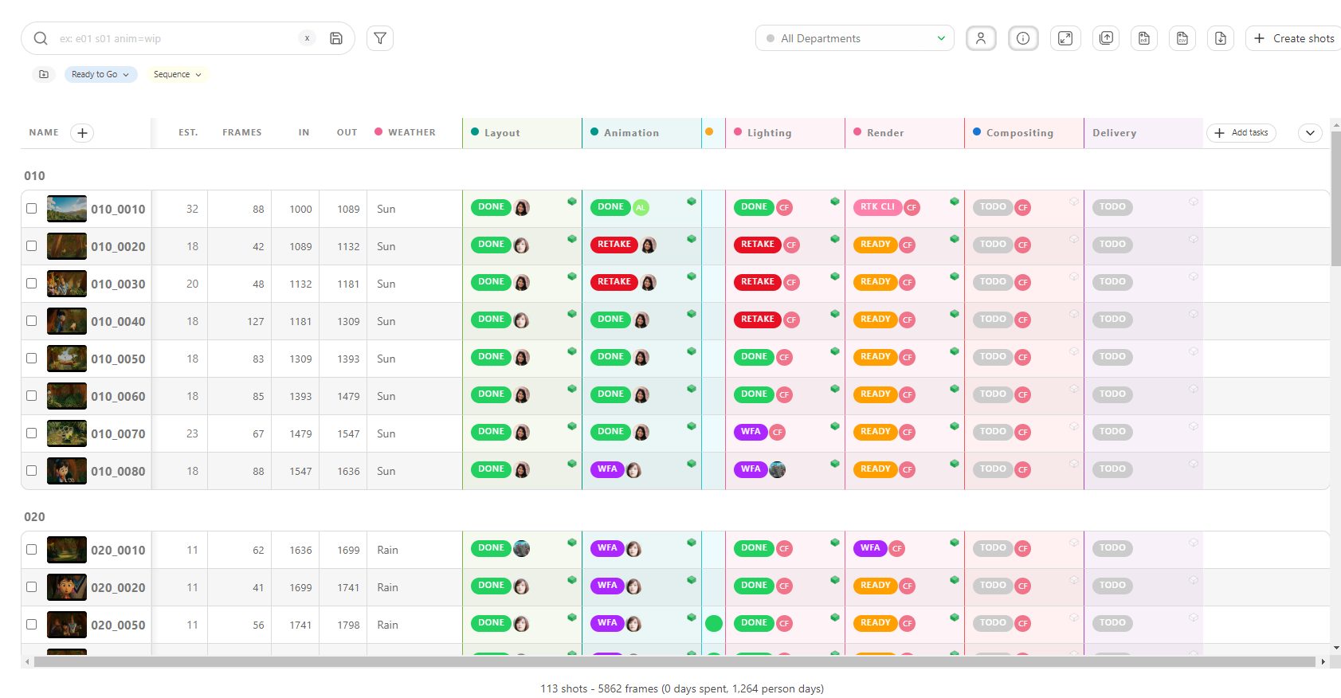Add a metadata column plus icon
The image size is (1341, 698).
[x=82, y=133]
